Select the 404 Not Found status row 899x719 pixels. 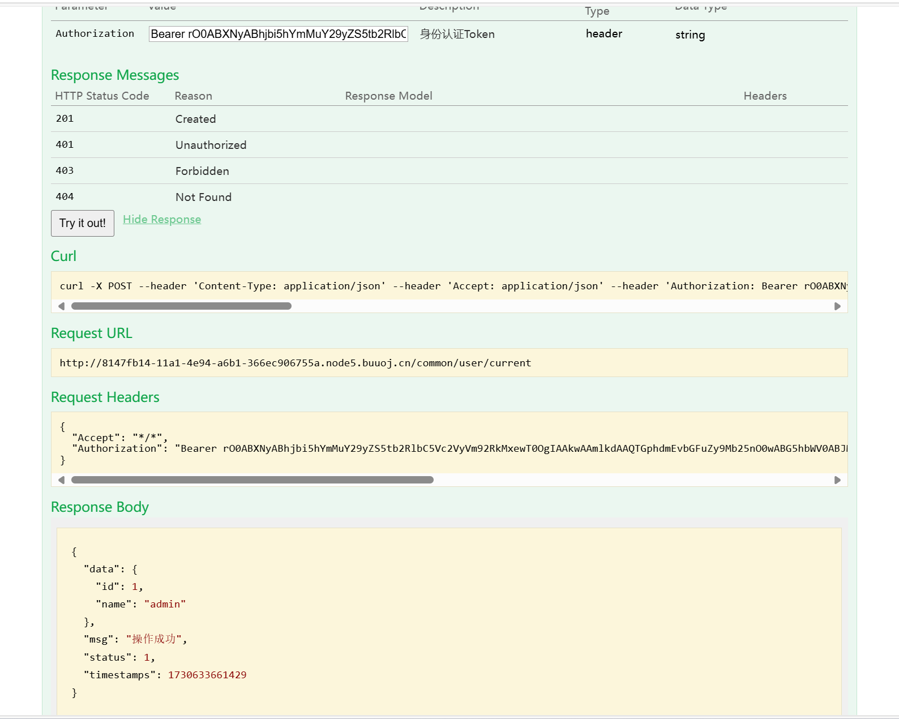(x=203, y=197)
